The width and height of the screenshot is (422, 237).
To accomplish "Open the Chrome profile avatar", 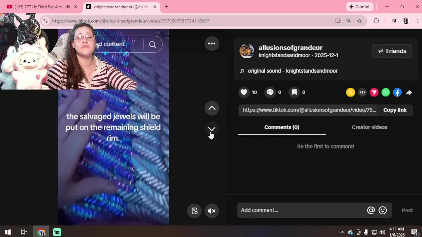I will pyautogui.click(x=406, y=21).
